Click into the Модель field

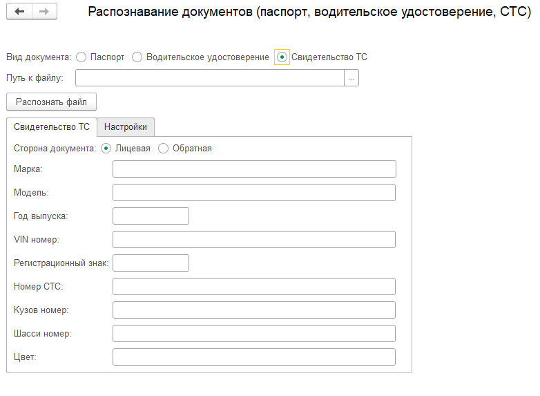click(254, 193)
